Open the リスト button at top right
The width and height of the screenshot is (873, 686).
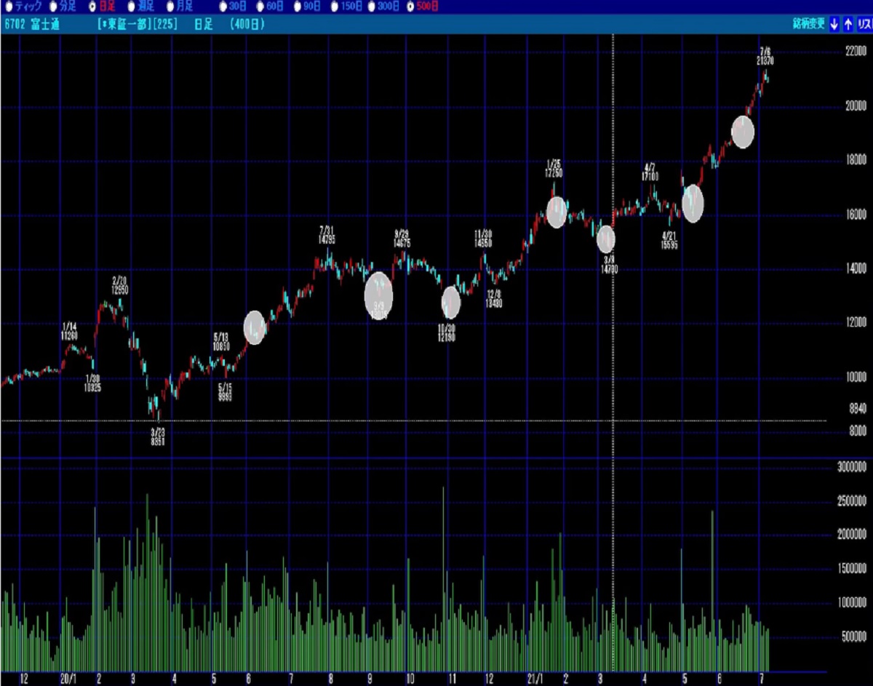(864, 24)
